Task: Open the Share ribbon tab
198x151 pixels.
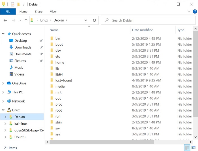Action: pos(39,12)
